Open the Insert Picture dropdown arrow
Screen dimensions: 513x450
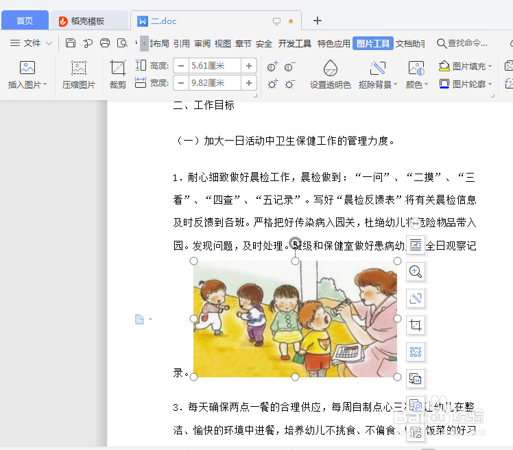tap(45, 84)
